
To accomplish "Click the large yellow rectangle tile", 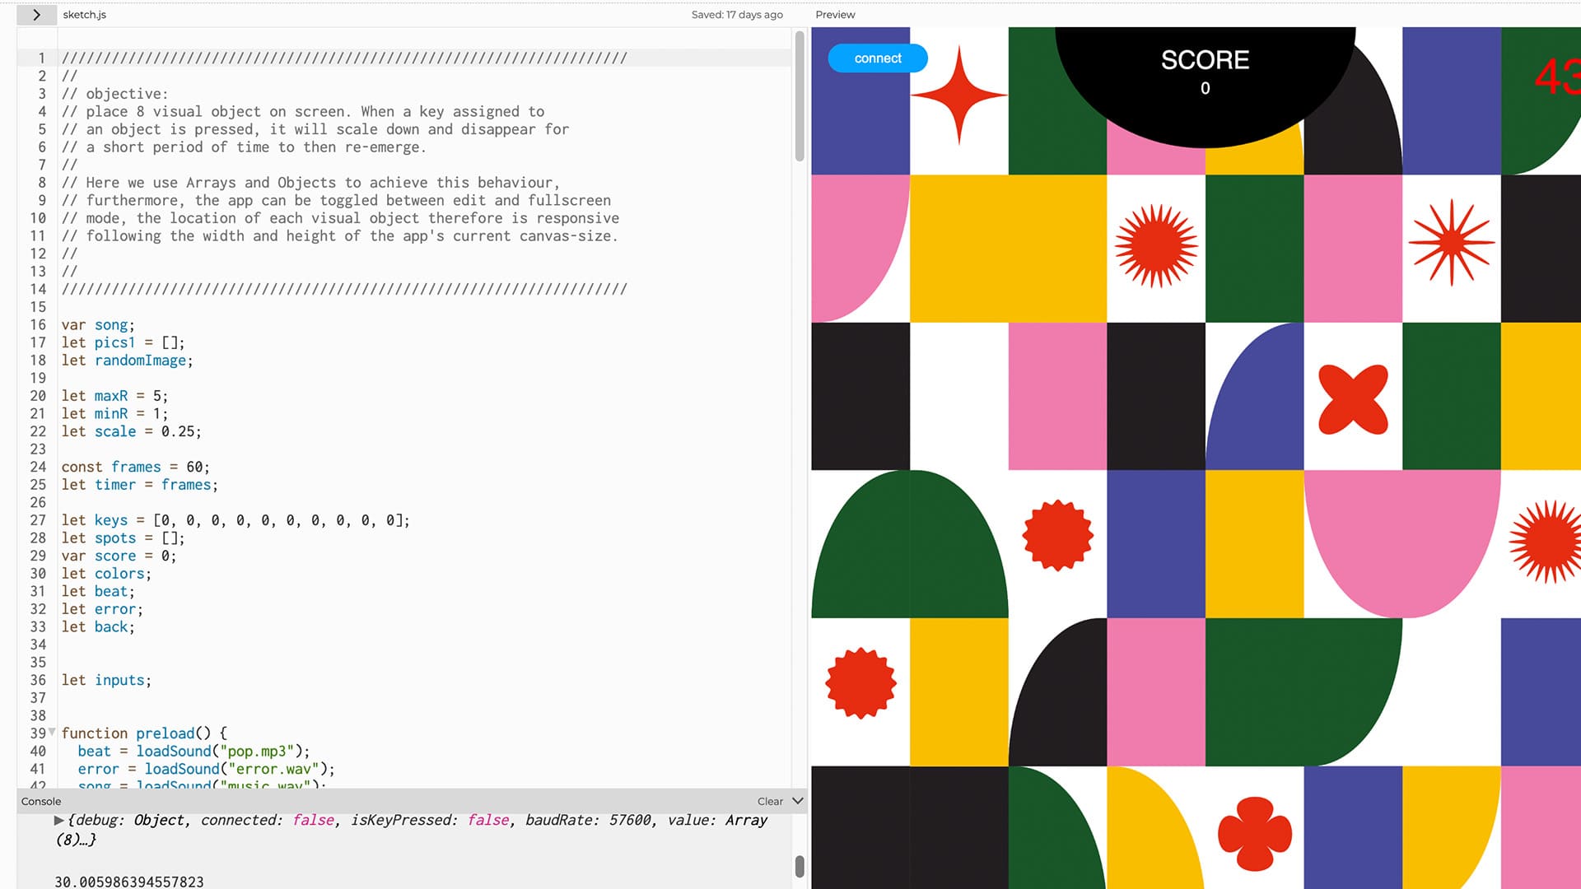I will tap(1008, 249).
